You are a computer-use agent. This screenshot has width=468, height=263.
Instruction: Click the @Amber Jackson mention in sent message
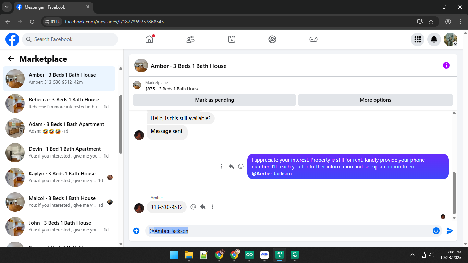coord(271,174)
